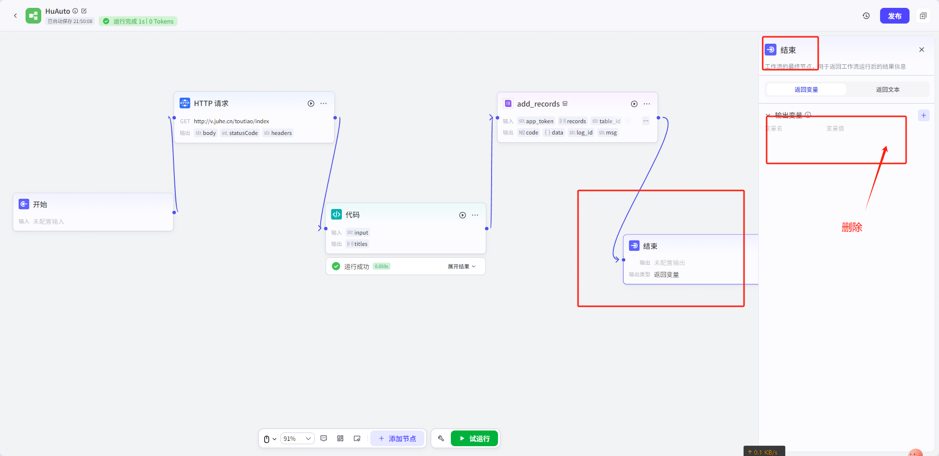Click auto-layout grid icon in toolbar
This screenshot has height=456, width=939.
pyautogui.click(x=340, y=438)
